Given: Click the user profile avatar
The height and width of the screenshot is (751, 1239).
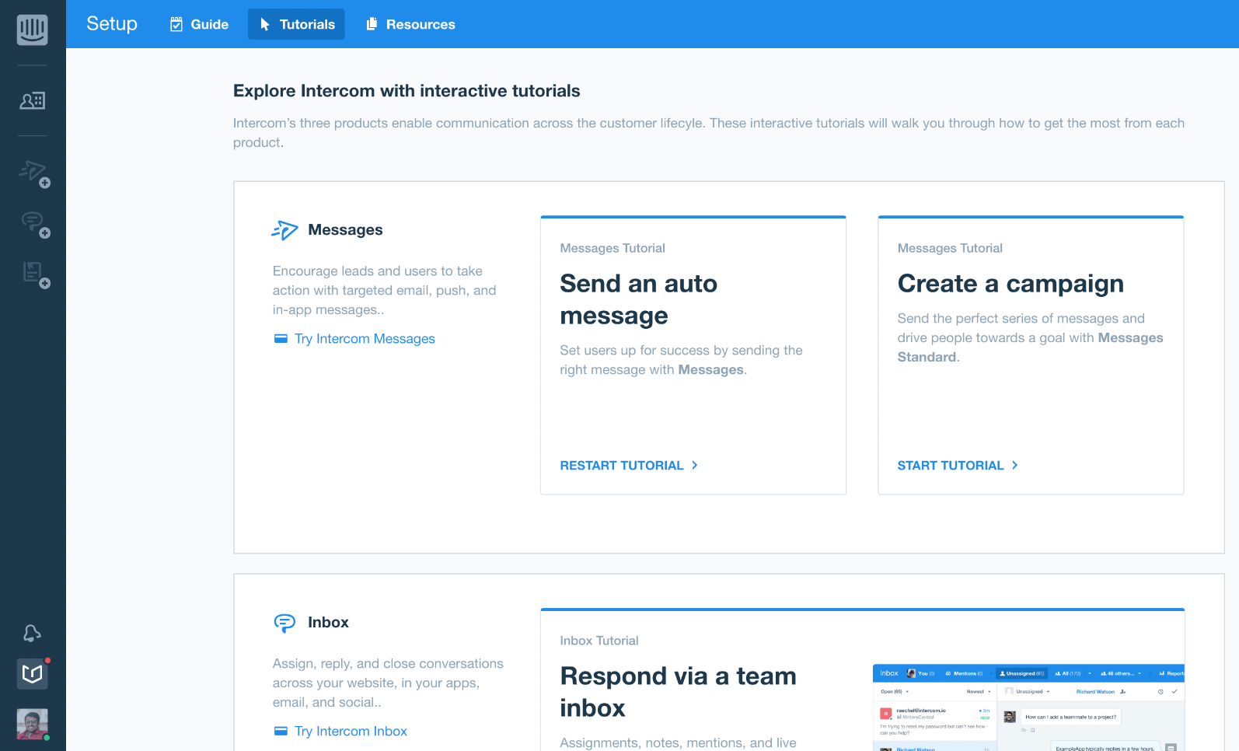Looking at the screenshot, I should pyautogui.click(x=33, y=724).
